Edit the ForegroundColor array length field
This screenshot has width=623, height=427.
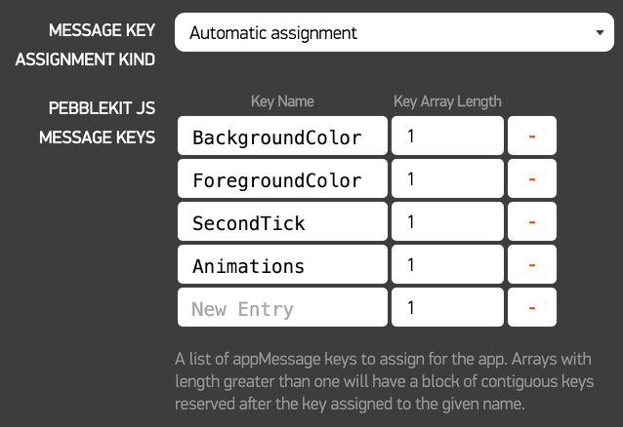446,179
